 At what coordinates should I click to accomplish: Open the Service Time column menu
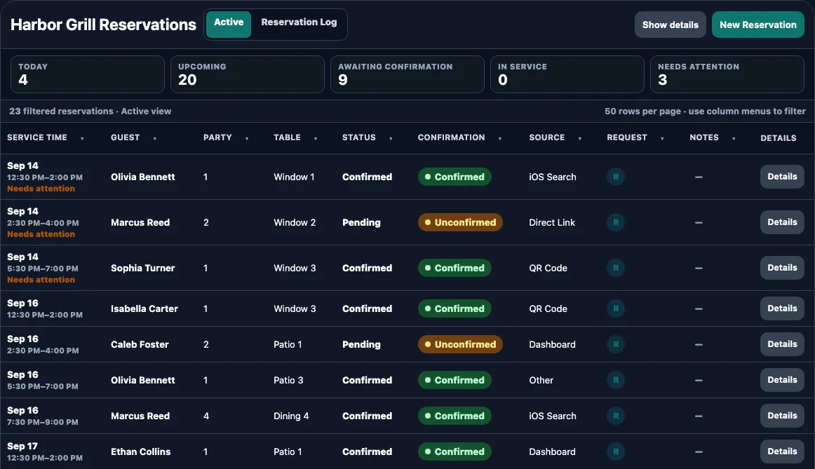82,138
